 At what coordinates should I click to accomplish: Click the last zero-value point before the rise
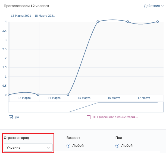pos(68,95)
